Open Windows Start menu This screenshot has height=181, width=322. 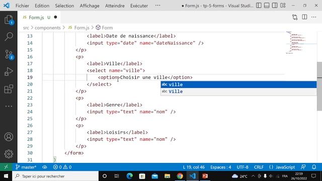point(6,176)
